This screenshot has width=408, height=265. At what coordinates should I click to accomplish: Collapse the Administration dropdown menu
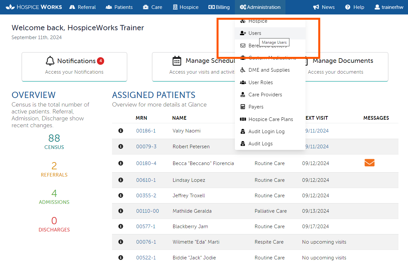260,7
